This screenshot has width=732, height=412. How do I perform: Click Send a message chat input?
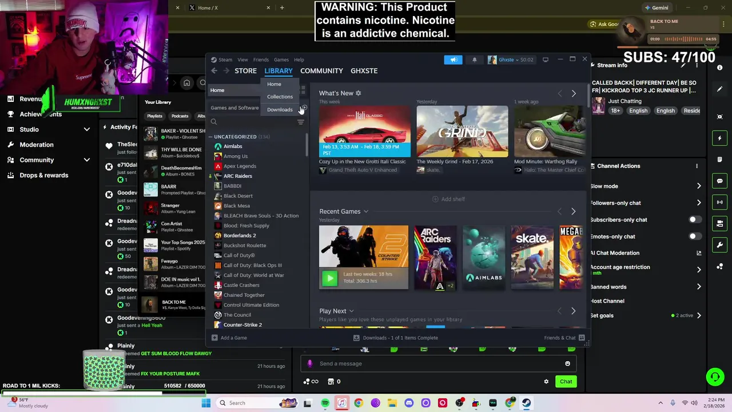click(439, 363)
